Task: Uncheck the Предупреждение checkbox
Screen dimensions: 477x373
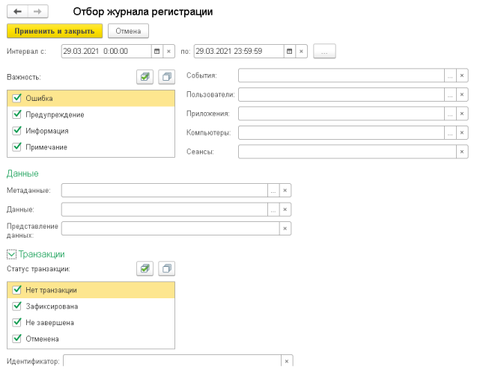Action: point(17,114)
